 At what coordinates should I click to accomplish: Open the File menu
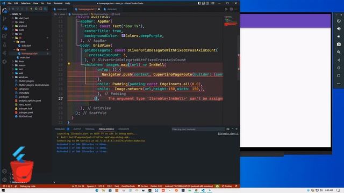click(10, 3)
